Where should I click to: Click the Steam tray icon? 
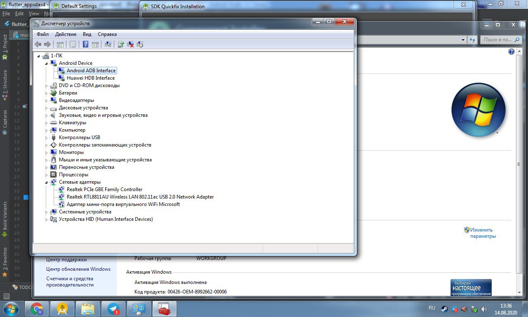pyautogui.click(x=445, y=309)
